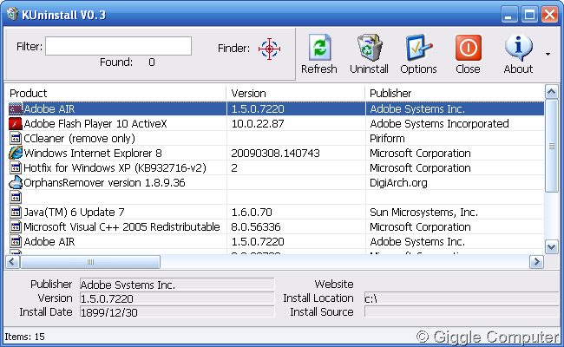Minimize the KUninstall window

509,15
